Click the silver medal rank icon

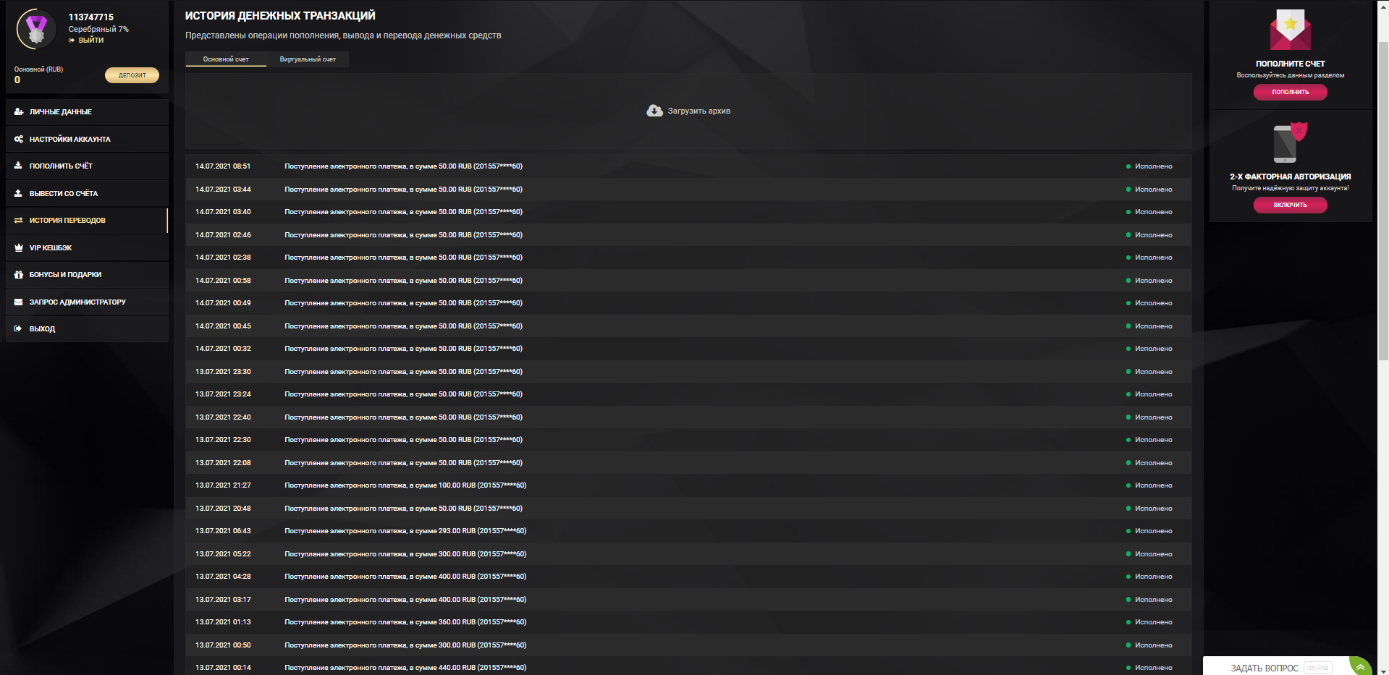[35, 29]
